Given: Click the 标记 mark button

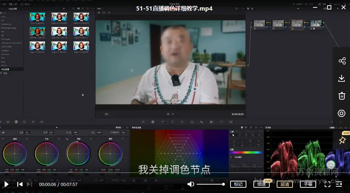Looking at the screenshot, I should click(238, 184).
